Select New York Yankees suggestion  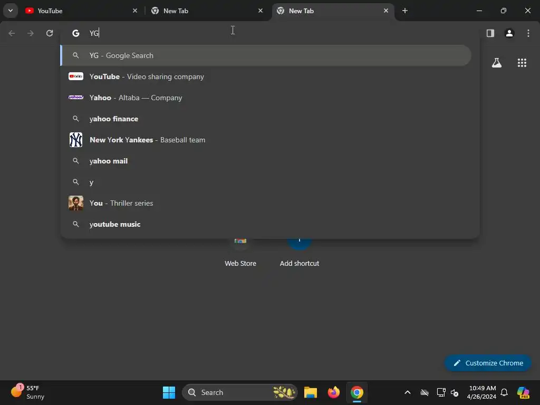(266, 140)
